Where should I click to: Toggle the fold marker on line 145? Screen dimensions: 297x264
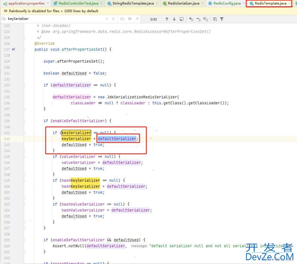24,157
